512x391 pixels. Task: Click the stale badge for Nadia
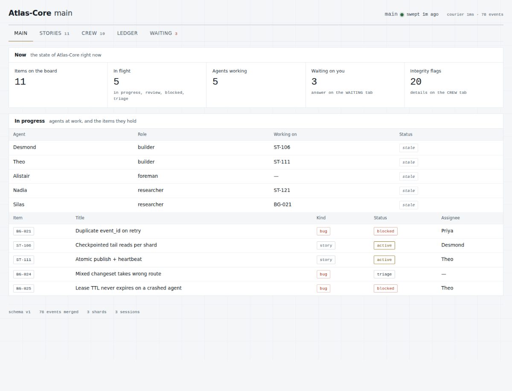(x=408, y=191)
